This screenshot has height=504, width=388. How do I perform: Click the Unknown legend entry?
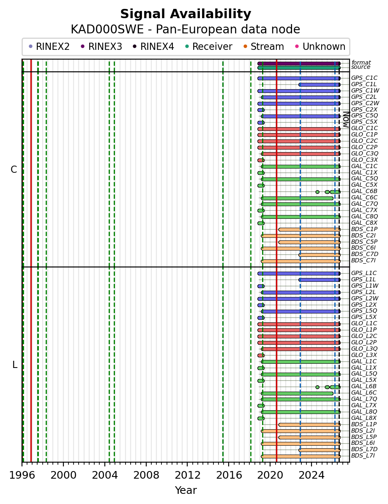320,46
